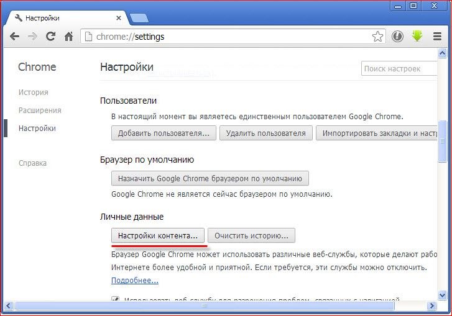Click the round gray extension icon
The height and width of the screenshot is (316, 452).
tap(397, 37)
